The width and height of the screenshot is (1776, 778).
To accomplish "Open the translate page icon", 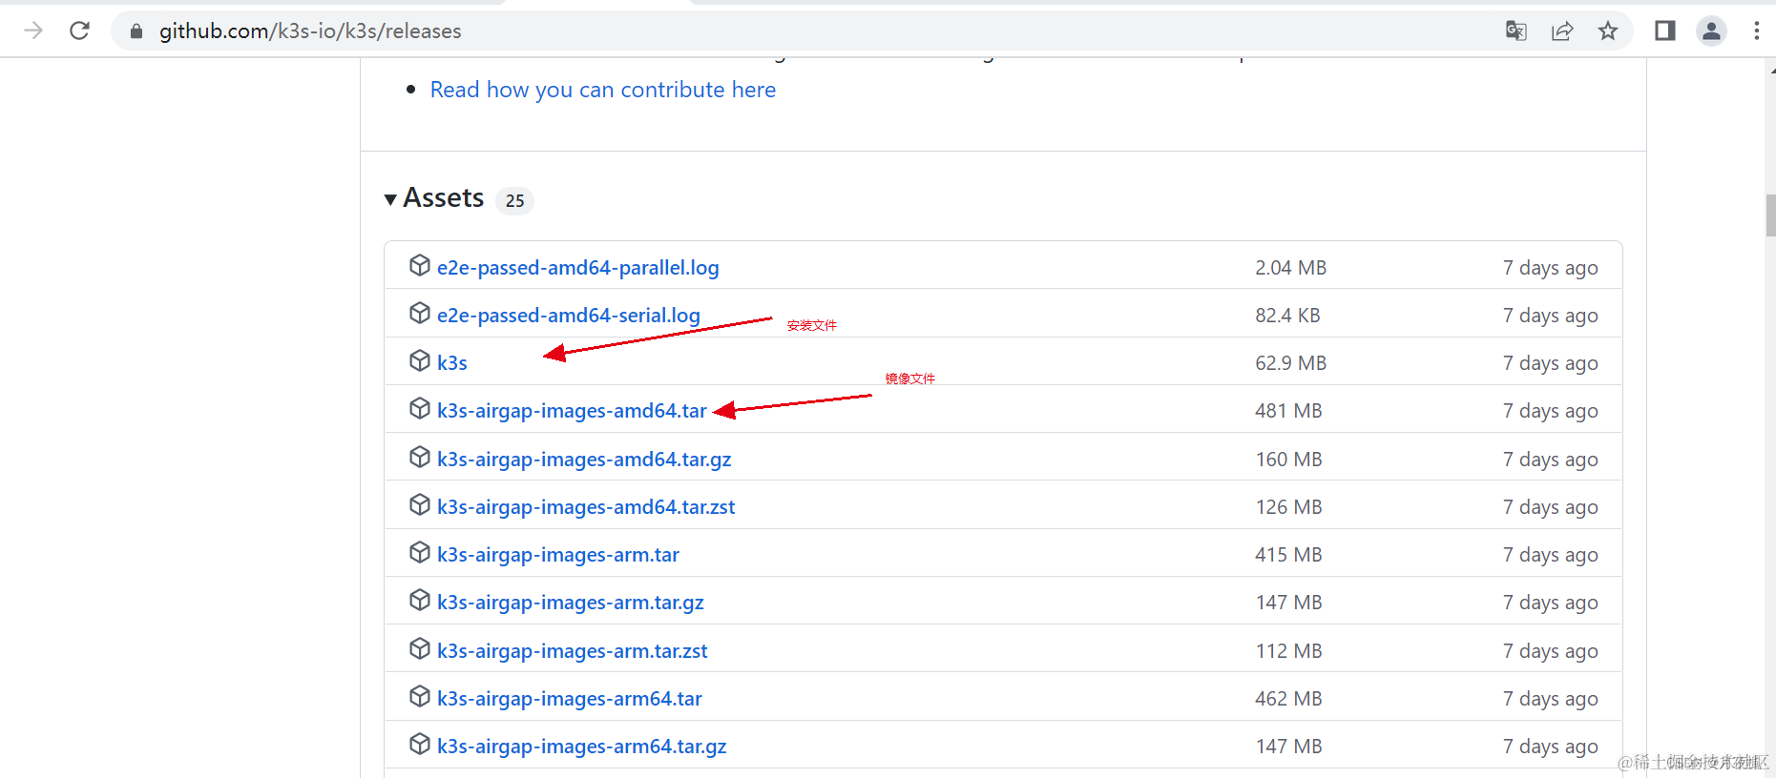I will click(1515, 31).
